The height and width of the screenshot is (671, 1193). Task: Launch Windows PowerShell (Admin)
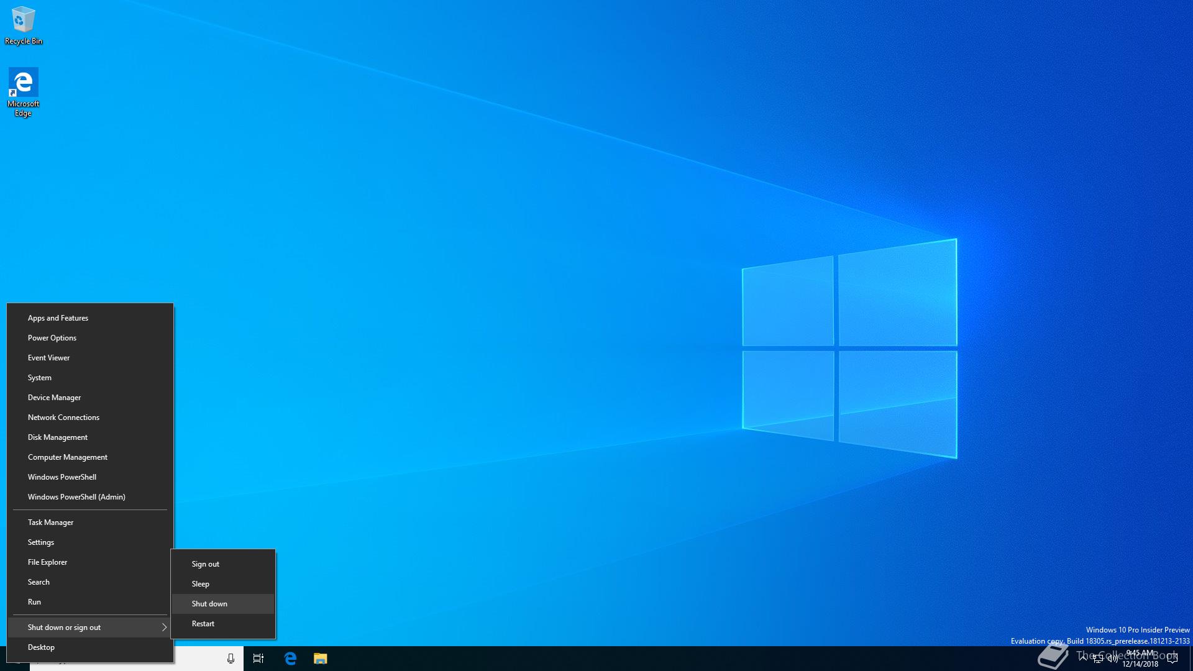coord(90,497)
